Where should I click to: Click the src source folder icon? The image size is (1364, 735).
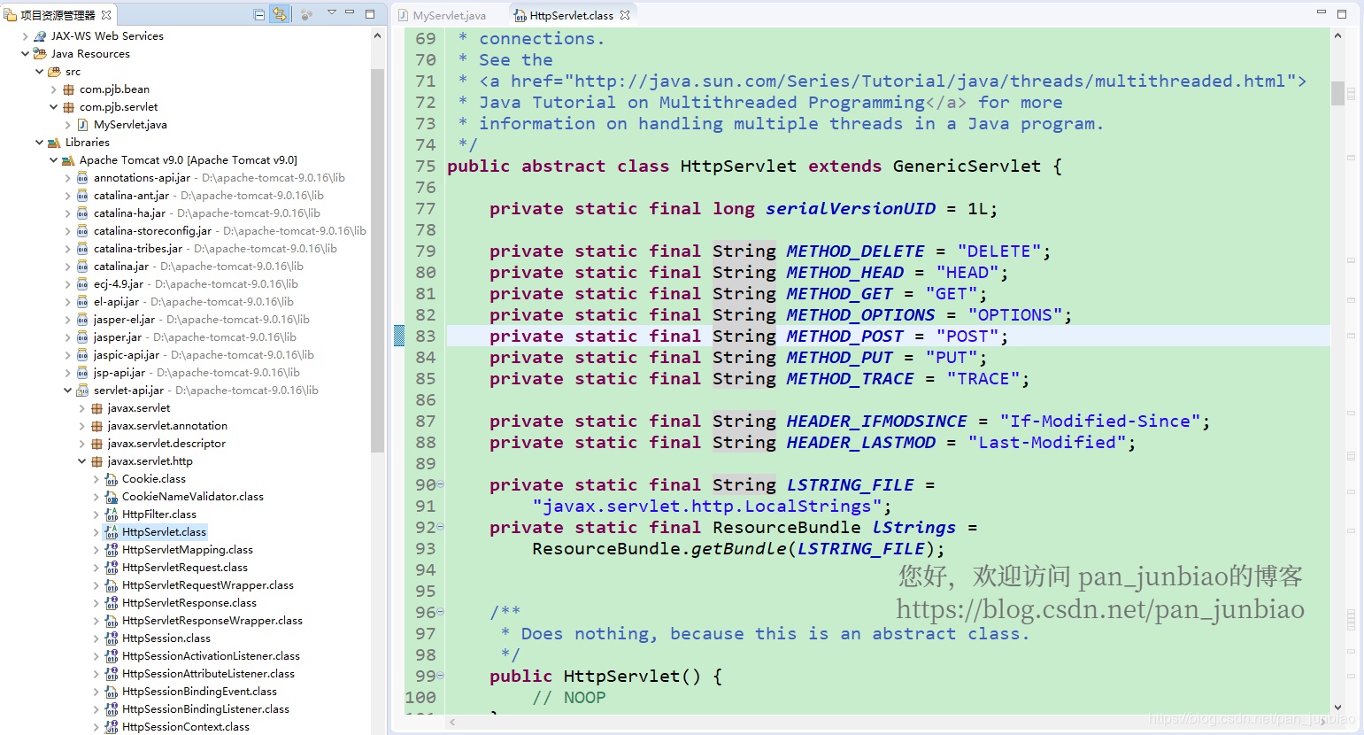[56, 71]
